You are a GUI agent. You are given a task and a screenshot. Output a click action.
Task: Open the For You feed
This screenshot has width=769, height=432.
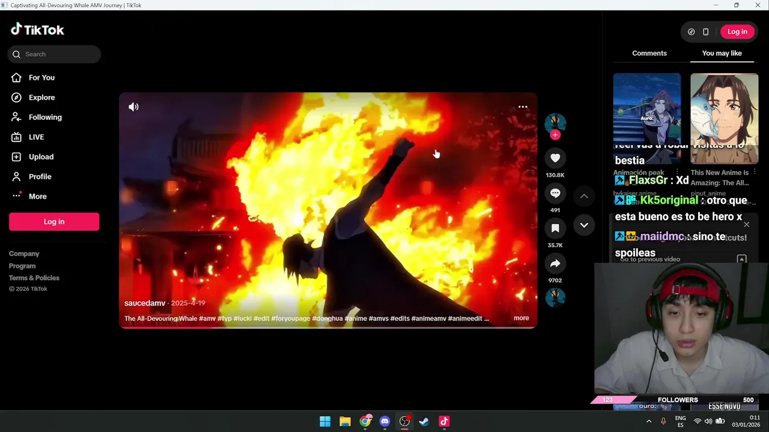[41, 77]
